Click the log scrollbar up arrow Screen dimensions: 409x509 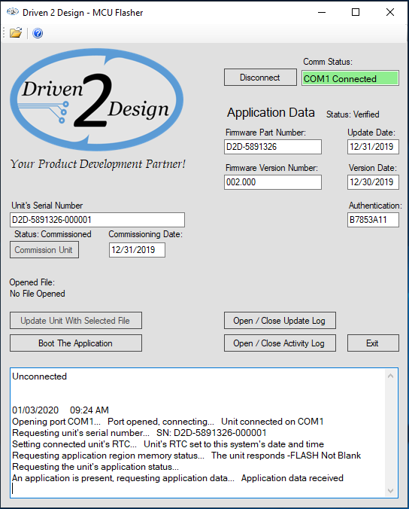coord(390,376)
